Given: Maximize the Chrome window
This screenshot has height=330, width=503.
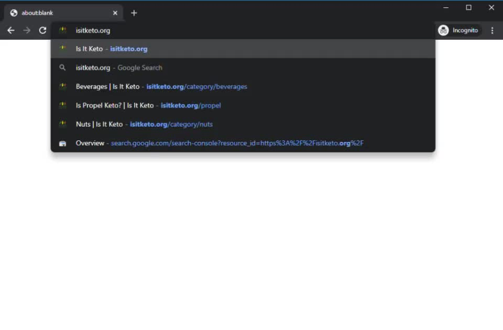Looking at the screenshot, I should coord(468,8).
